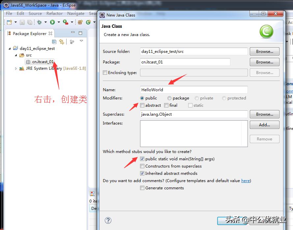This screenshot has height=230, width=293.
Task: Check the abstract modifier checkbox
Action: [x=142, y=105]
